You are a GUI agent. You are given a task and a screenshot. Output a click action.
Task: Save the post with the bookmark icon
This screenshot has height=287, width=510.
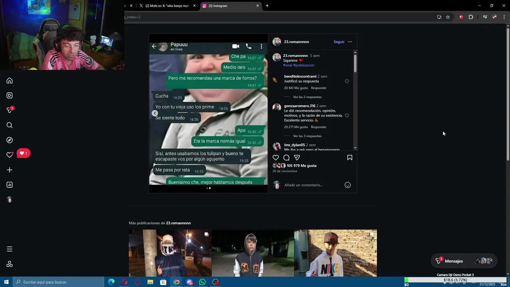coord(350,157)
